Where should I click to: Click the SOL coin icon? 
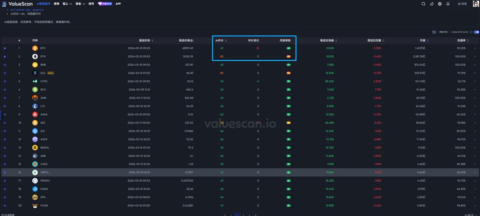click(35, 73)
